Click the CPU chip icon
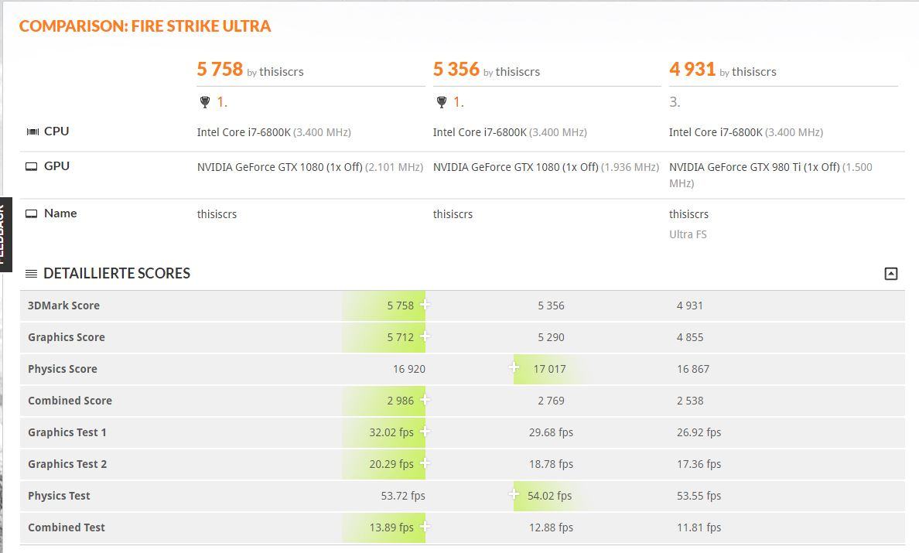Viewport: 919px width, 553px height. tap(32, 131)
